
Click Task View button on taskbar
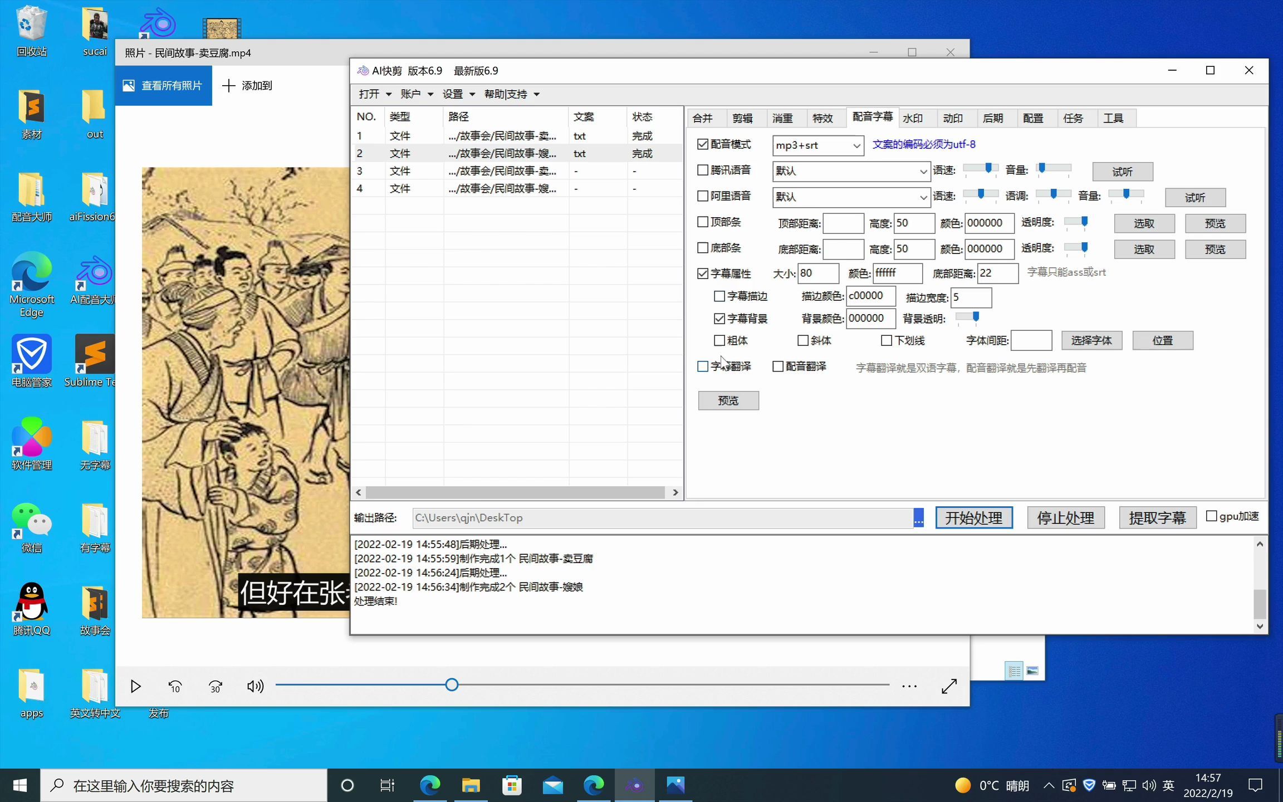(x=388, y=785)
